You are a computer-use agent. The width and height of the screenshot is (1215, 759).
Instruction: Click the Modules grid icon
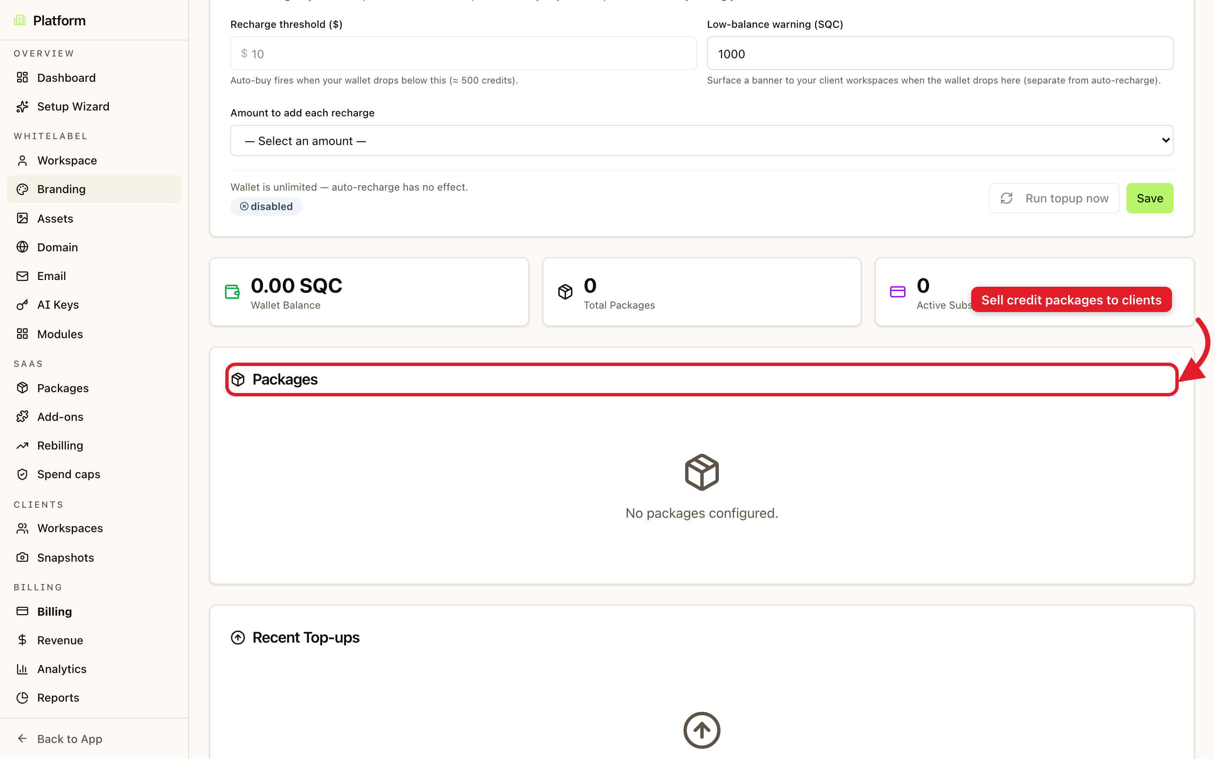[22, 334]
